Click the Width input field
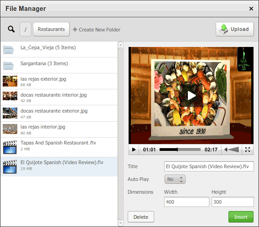 point(186,202)
